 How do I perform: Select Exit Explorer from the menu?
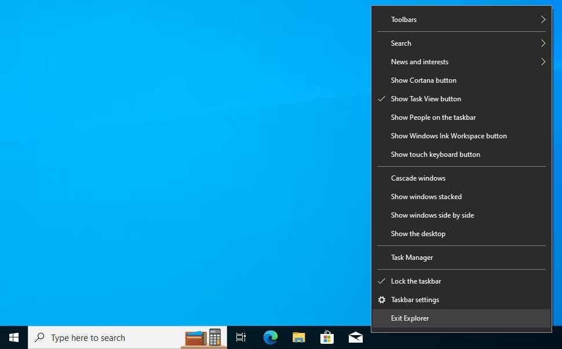pos(410,318)
